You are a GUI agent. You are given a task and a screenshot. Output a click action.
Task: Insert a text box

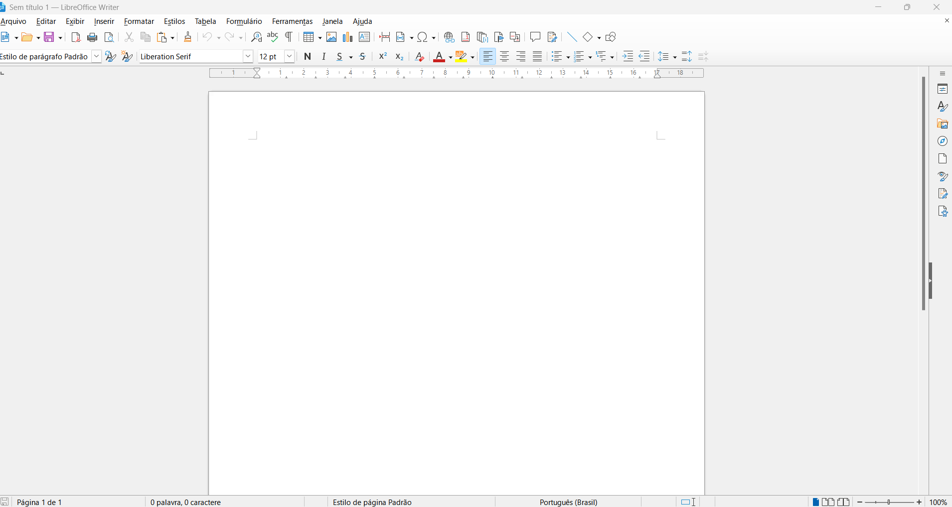click(364, 37)
